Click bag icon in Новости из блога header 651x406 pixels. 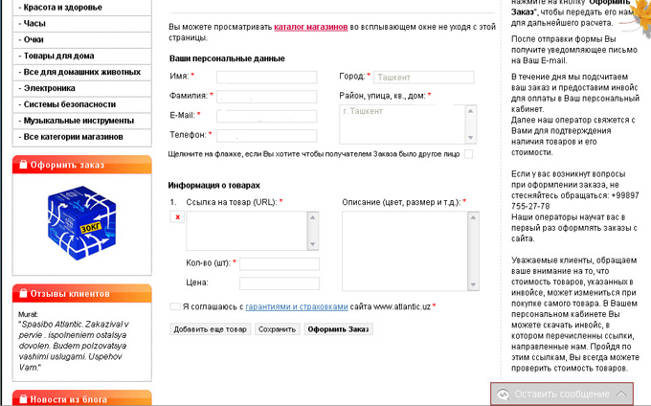click(23, 398)
